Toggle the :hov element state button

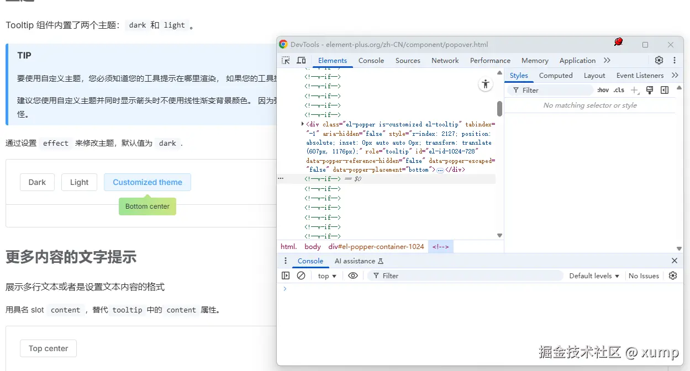coord(603,90)
